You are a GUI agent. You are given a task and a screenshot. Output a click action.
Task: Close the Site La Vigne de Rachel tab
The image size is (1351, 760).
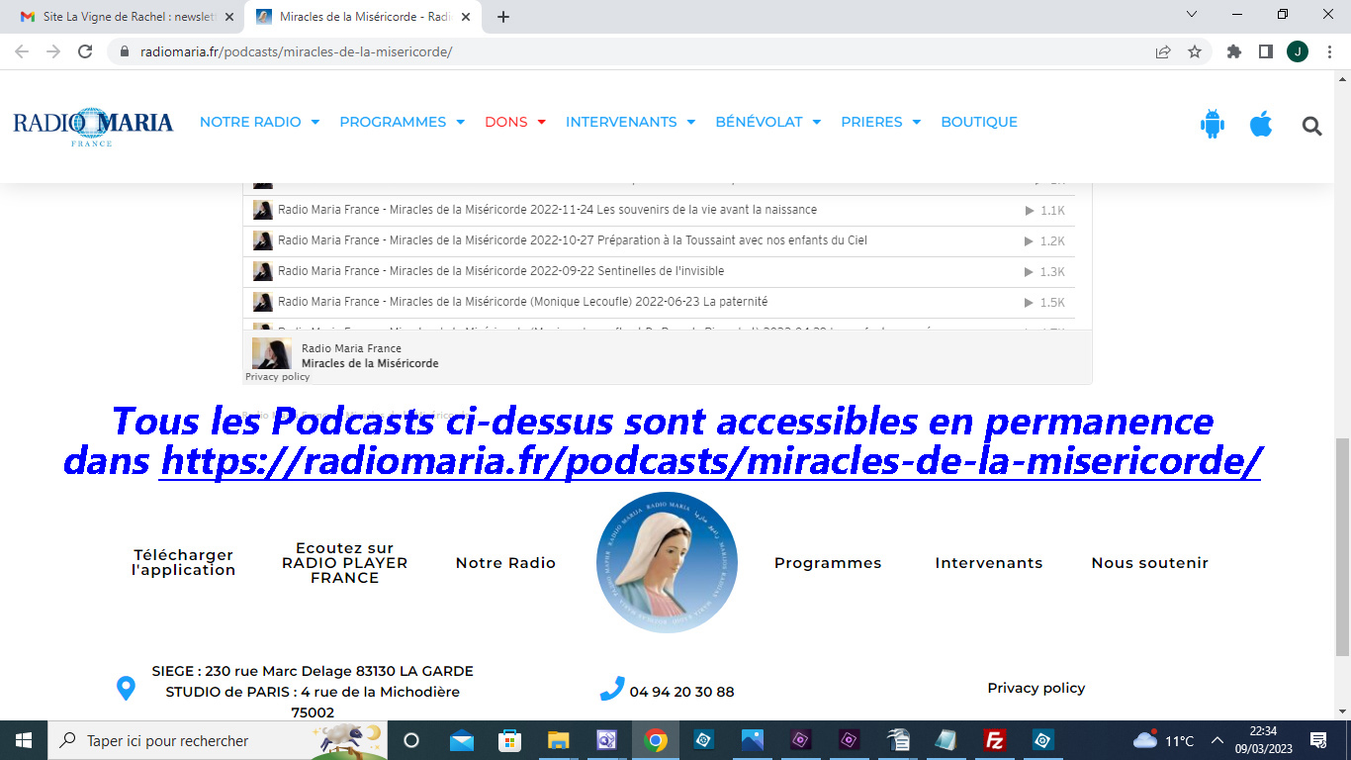click(x=229, y=17)
